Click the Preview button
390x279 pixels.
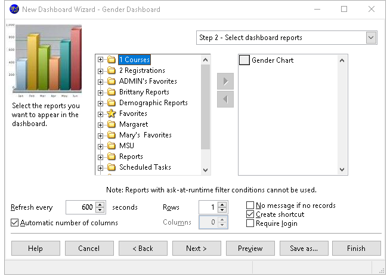tap(250, 248)
